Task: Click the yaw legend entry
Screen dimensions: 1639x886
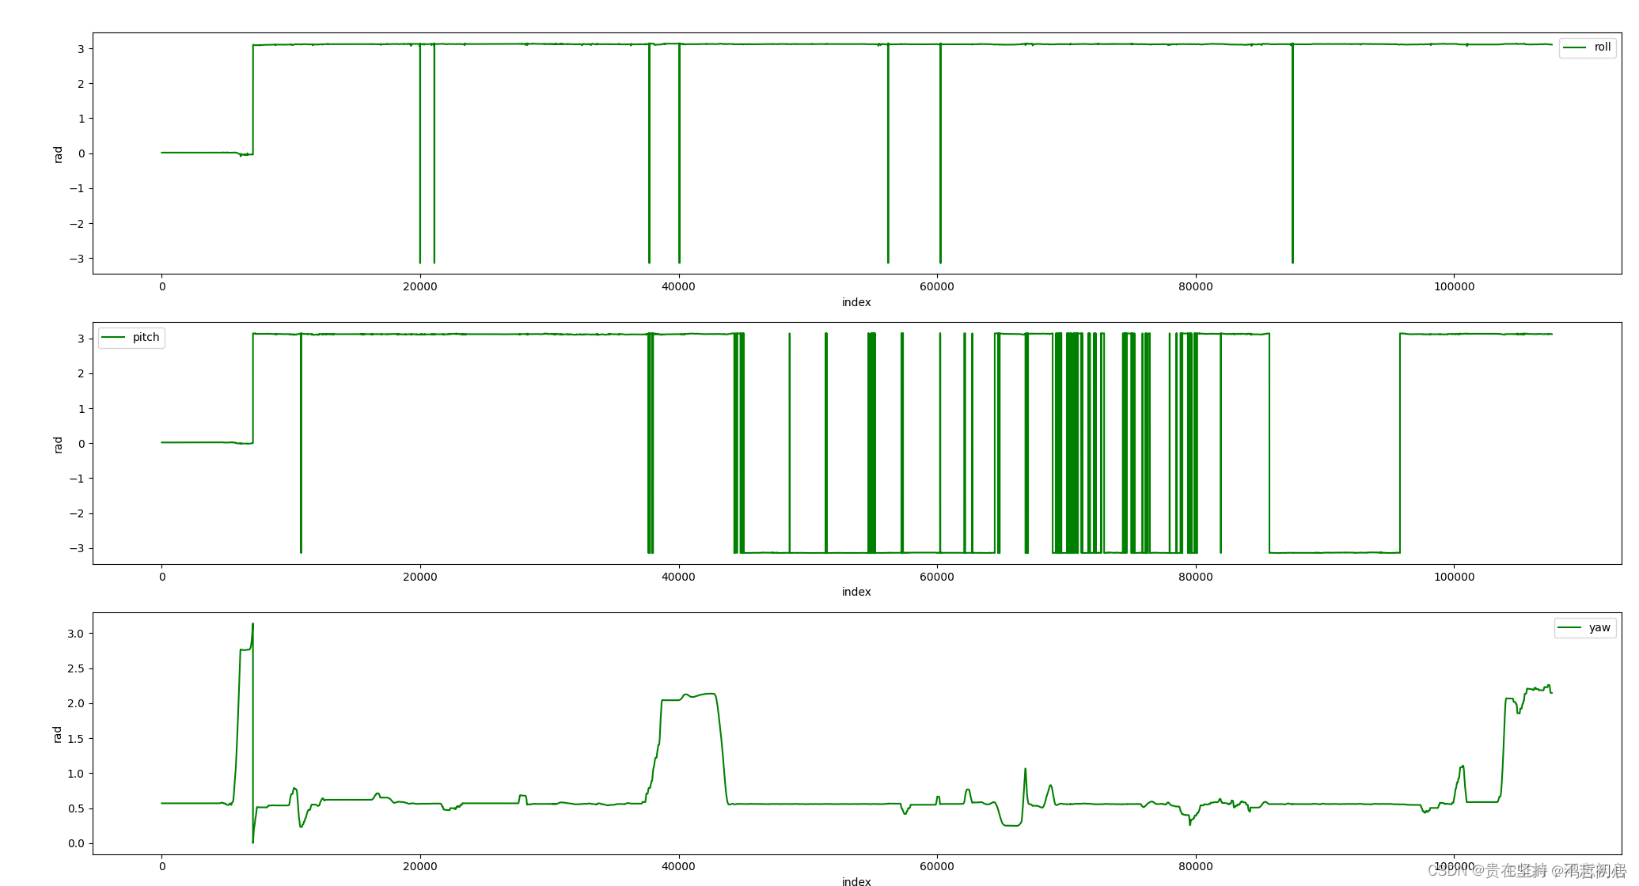Action: [1585, 628]
